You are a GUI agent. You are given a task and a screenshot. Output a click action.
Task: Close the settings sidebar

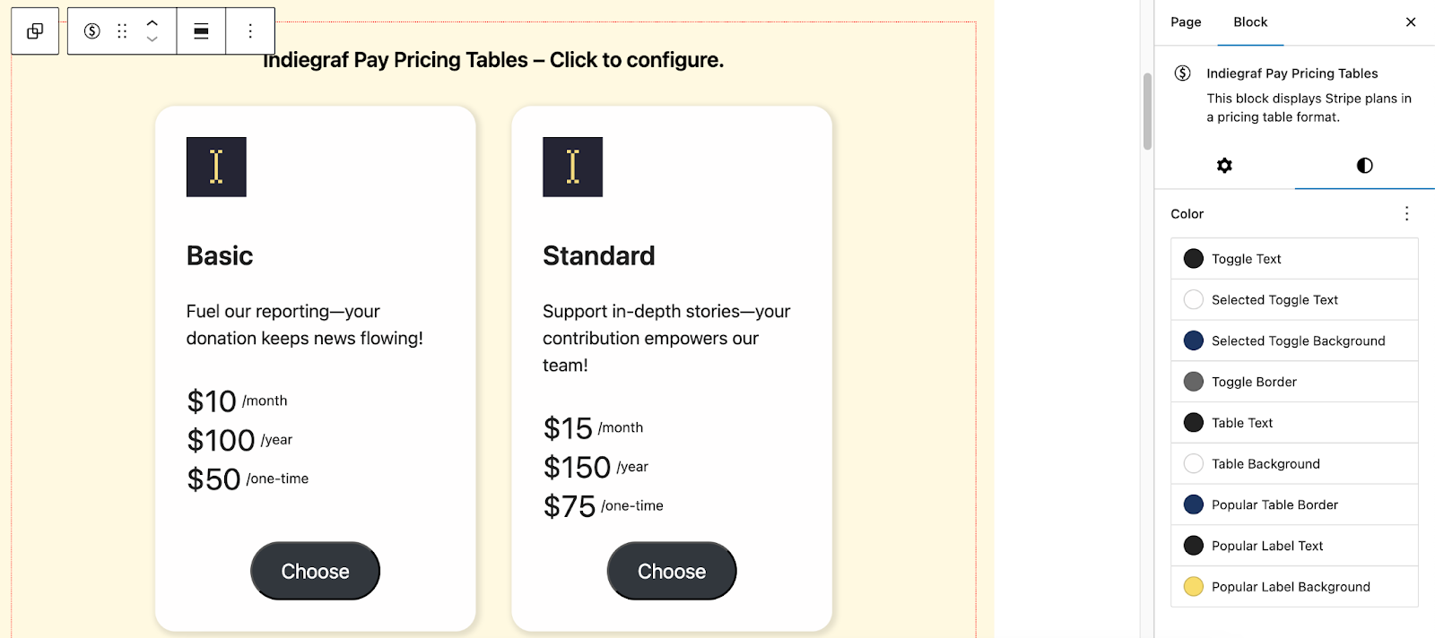(x=1411, y=22)
